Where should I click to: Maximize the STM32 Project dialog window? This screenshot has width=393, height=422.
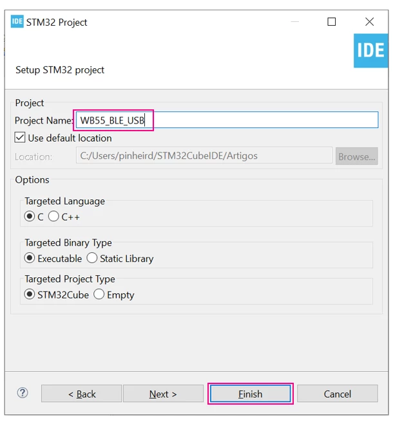point(332,21)
